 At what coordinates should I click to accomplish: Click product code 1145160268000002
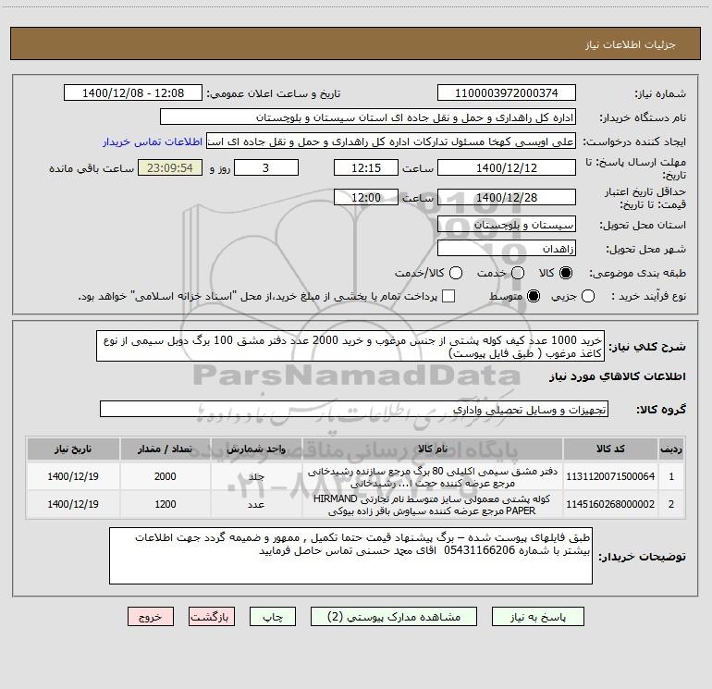(x=610, y=504)
